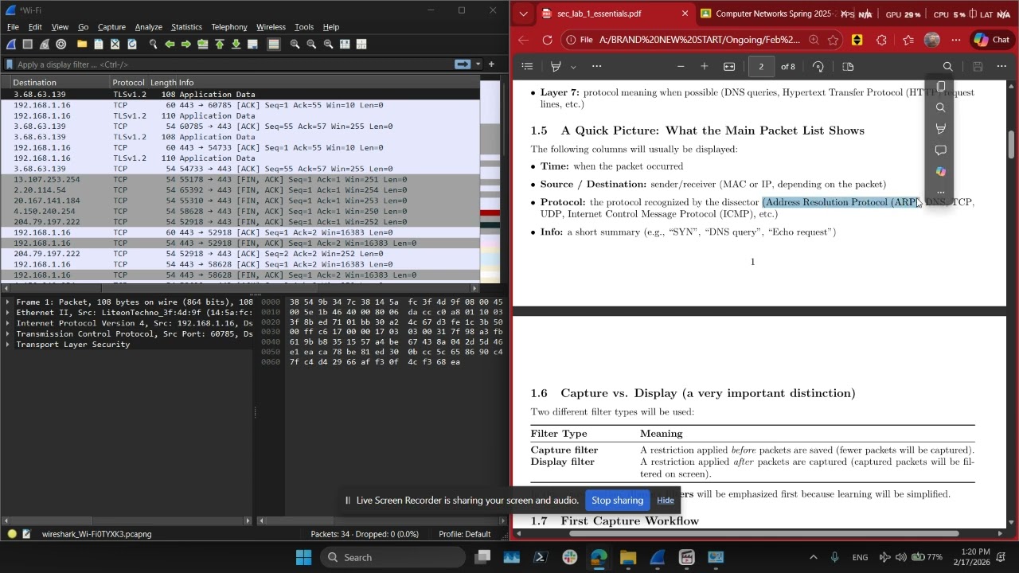
Task: Jump to the first packet
Action: tap(220, 45)
